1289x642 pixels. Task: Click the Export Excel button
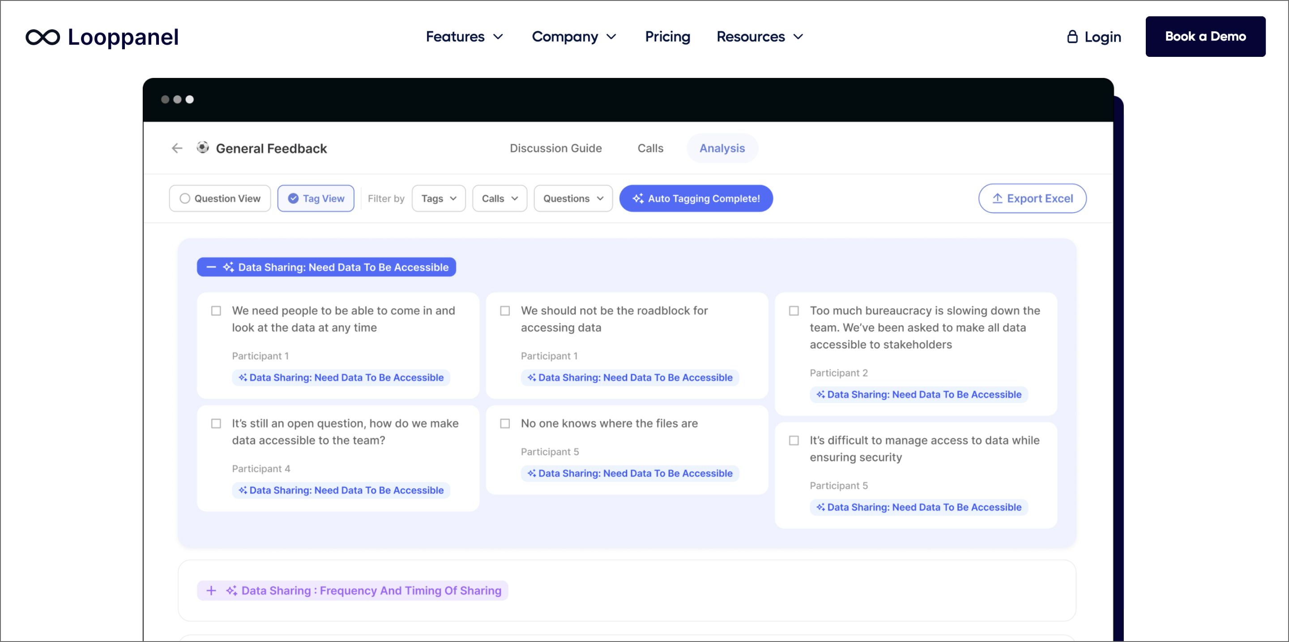[x=1032, y=198]
